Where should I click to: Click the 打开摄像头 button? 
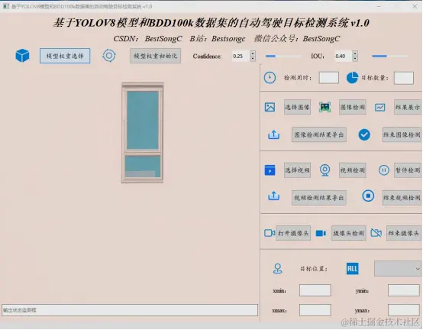coord(293,233)
